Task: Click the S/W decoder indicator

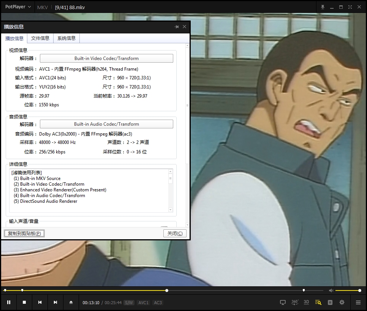Action: click(x=129, y=303)
